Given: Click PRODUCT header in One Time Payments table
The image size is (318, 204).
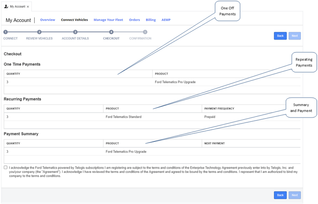Looking at the screenshot, I should tap(161, 74).
